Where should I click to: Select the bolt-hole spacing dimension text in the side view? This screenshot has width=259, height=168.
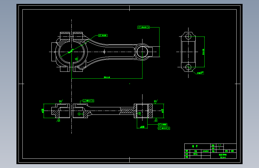click(203, 52)
